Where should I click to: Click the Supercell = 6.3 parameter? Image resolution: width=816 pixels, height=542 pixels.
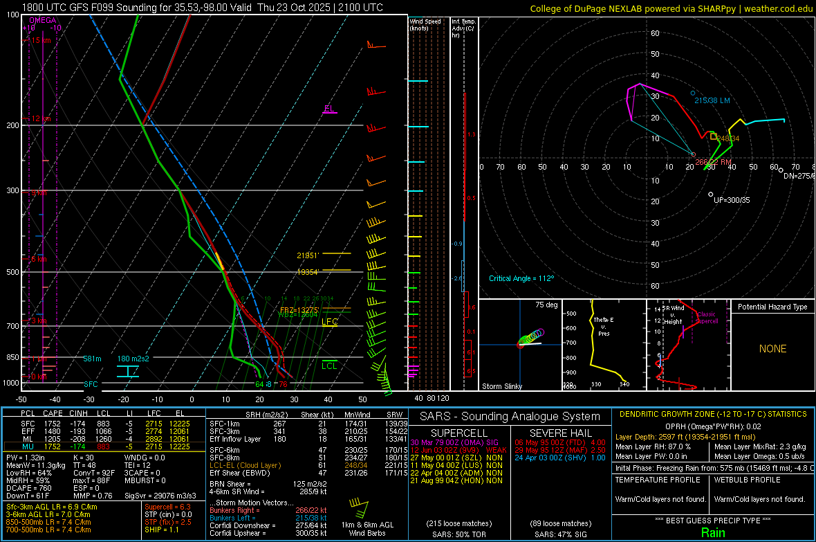pyautogui.click(x=167, y=507)
